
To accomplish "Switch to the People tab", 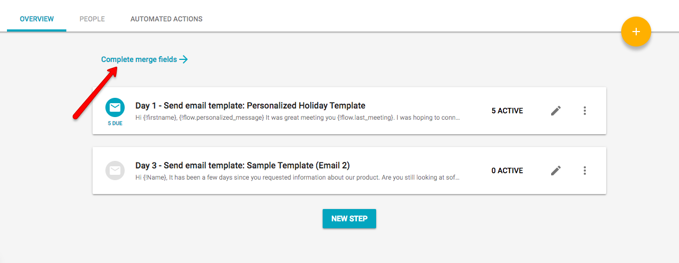I will (x=92, y=19).
